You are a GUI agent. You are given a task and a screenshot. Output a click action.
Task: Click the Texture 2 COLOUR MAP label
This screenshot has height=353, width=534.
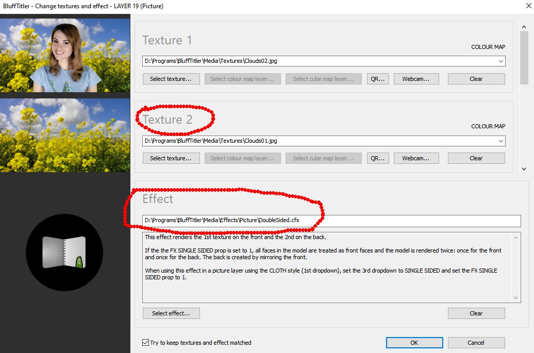coord(488,126)
